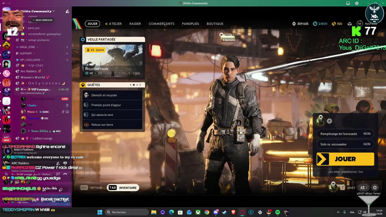Open File Explorer from the taskbar
386x217 pixels.
pyautogui.click(x=153, y=212)
